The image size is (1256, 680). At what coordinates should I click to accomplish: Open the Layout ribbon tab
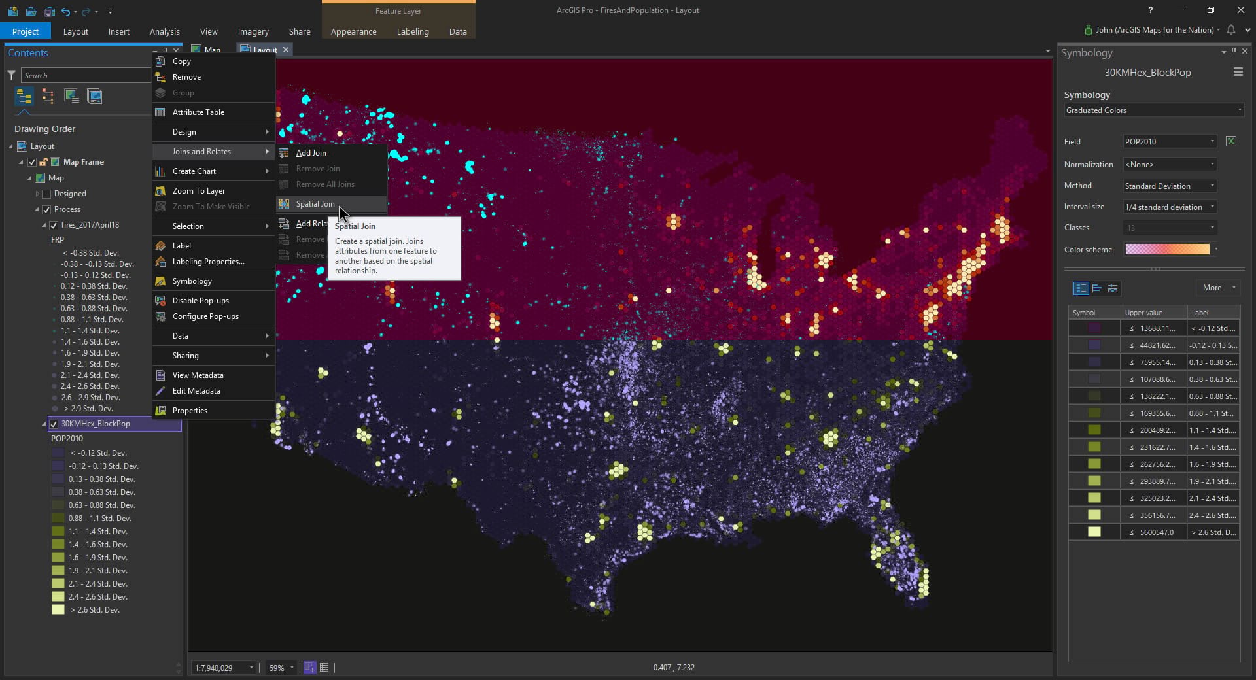76,31
